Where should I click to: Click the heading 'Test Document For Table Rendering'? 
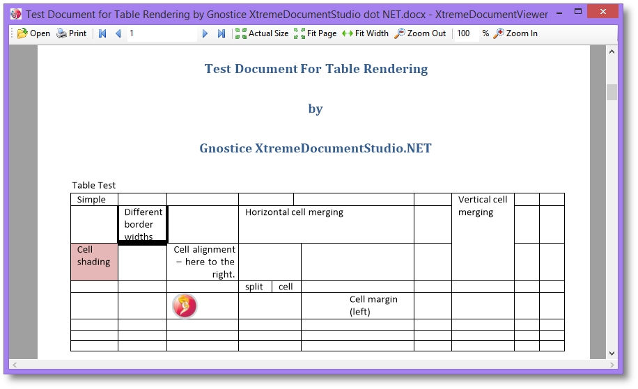(x=316, y=69)
